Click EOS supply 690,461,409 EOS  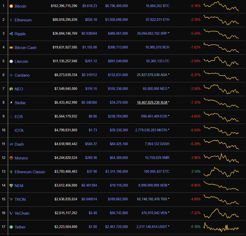click(x=154, y=116)
